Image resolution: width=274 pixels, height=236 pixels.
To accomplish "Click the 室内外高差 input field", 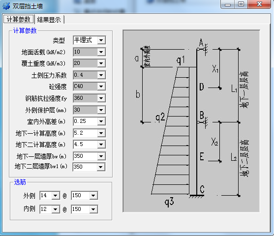I will tap(85, 121).
